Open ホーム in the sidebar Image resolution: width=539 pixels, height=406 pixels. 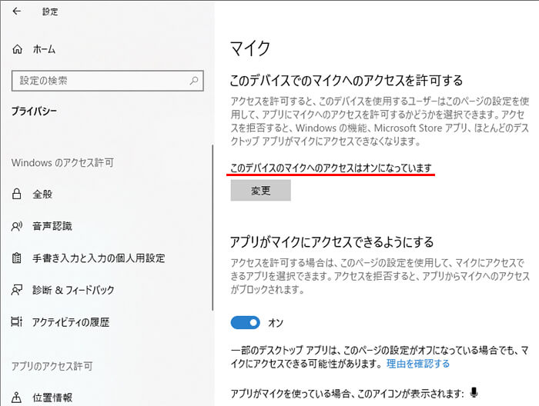44,49
